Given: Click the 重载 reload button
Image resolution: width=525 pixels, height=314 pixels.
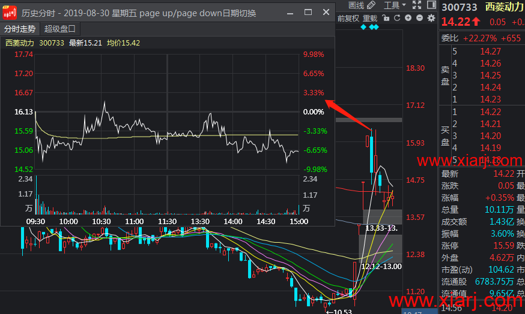Looking at the screenshot, I should coord(370,18).
